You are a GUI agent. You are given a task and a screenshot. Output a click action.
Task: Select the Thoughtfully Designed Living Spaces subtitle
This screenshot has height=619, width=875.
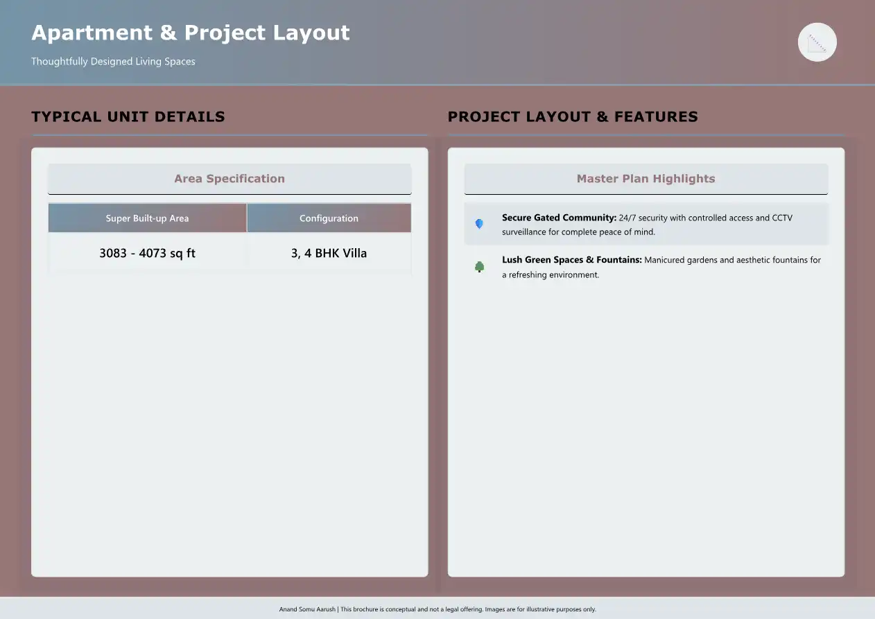click(x=113, y=62)
